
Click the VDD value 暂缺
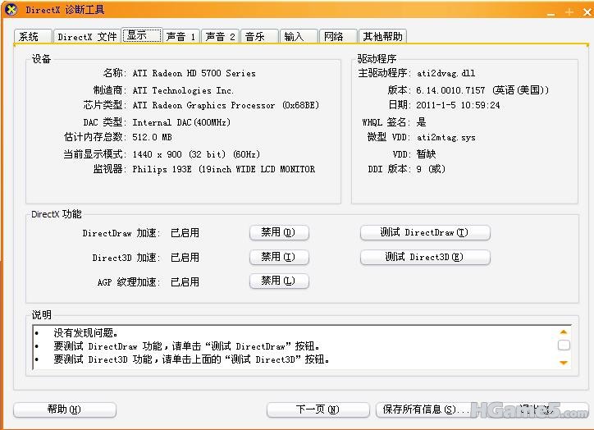[426, 154]
